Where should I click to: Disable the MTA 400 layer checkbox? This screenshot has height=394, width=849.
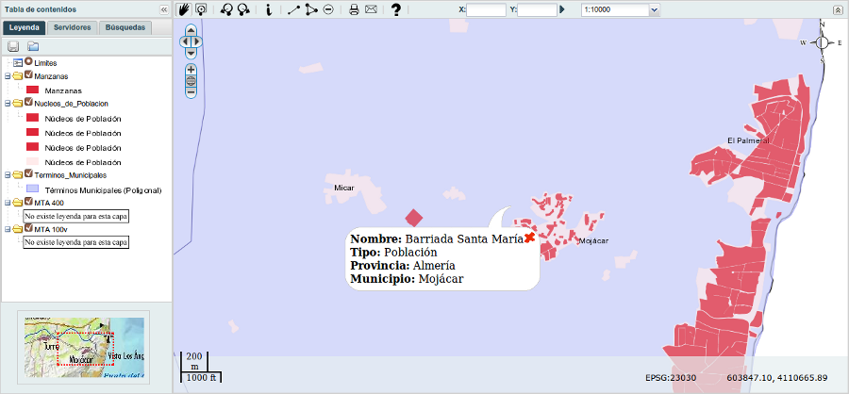28,202
